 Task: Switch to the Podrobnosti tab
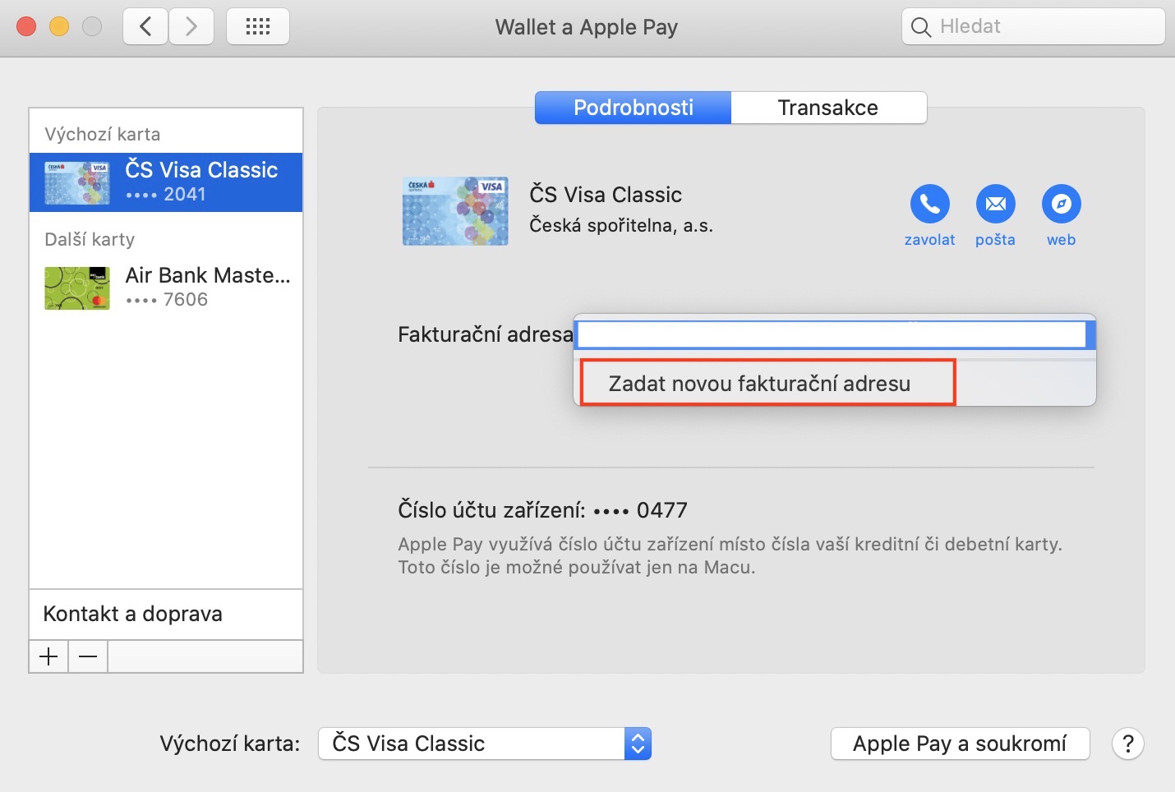633,108
